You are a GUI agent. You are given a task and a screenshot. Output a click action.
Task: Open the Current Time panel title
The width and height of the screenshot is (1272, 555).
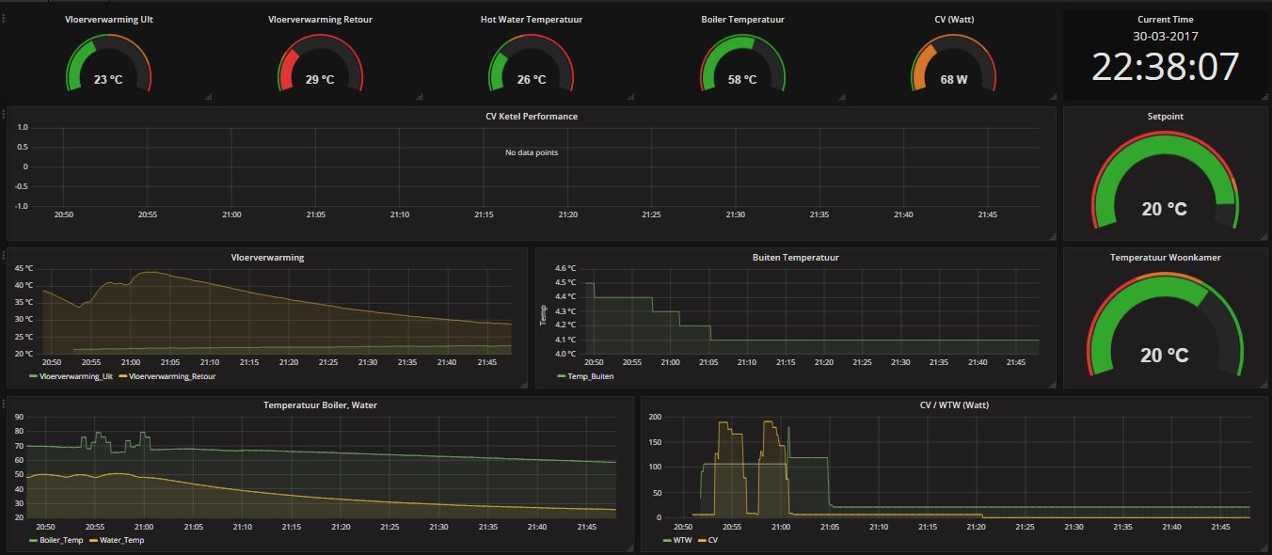pyautogui.click(x=1165, y=19)
